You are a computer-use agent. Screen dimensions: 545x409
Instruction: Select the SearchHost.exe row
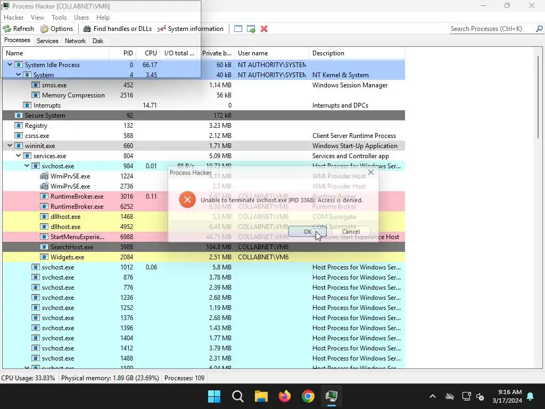tap(204, 247)
